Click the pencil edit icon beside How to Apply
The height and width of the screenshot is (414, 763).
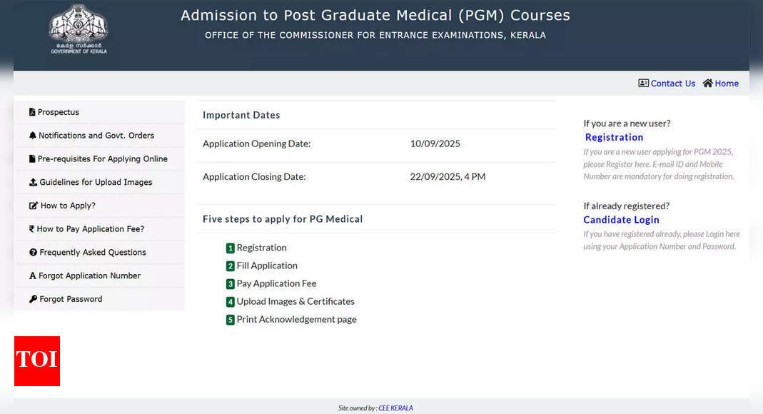pyautogui.click(x=33, y=206)
